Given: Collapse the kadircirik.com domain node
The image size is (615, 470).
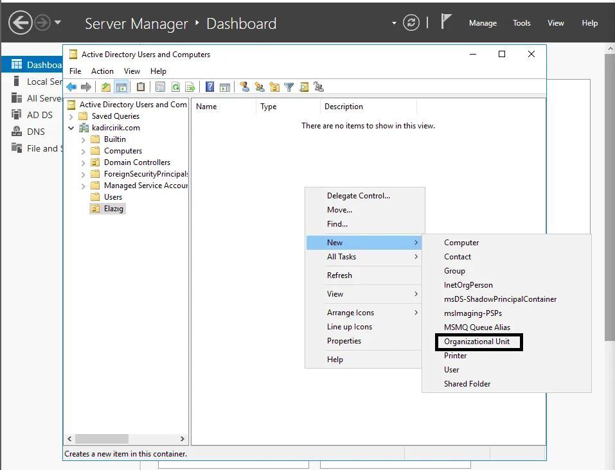Looking at the screenshot, I should pos(71,128).
